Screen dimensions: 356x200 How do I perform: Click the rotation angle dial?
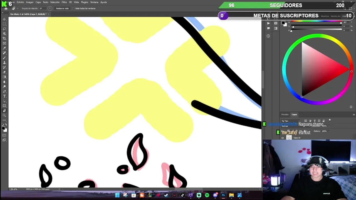tap(50, 9)
